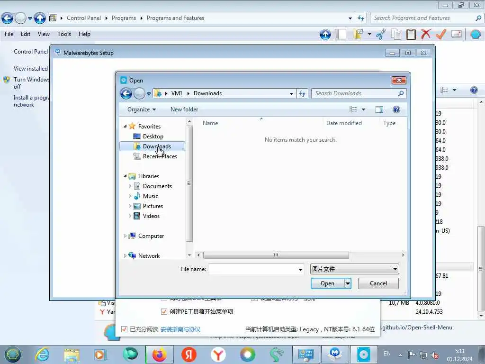Collapse the Favorites tree group
485x364 pixels.
[x=125, y=126]
